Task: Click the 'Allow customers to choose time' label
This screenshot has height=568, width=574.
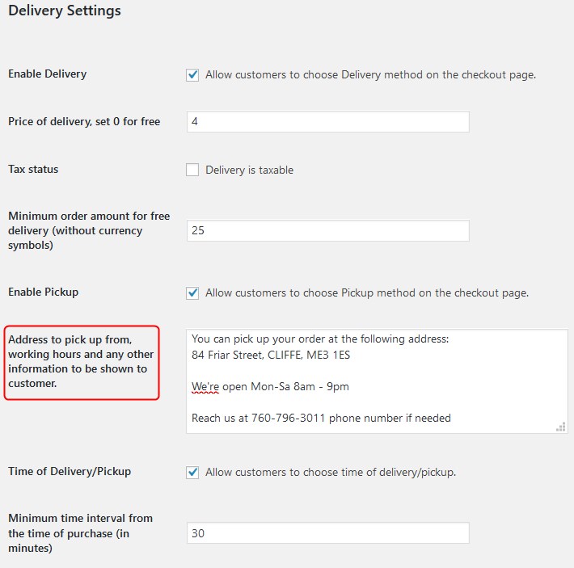Action: pyautogui.click(x=331, y=472)
